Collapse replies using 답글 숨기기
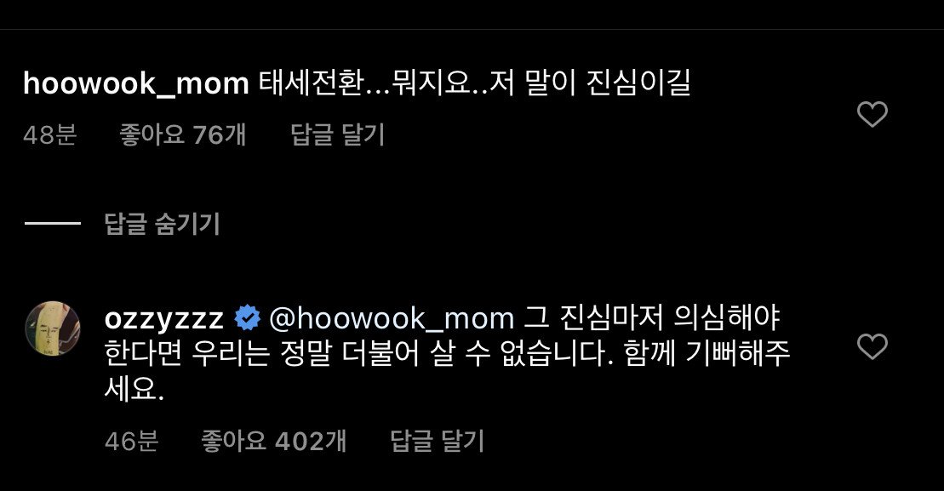 tap(163, 223)
